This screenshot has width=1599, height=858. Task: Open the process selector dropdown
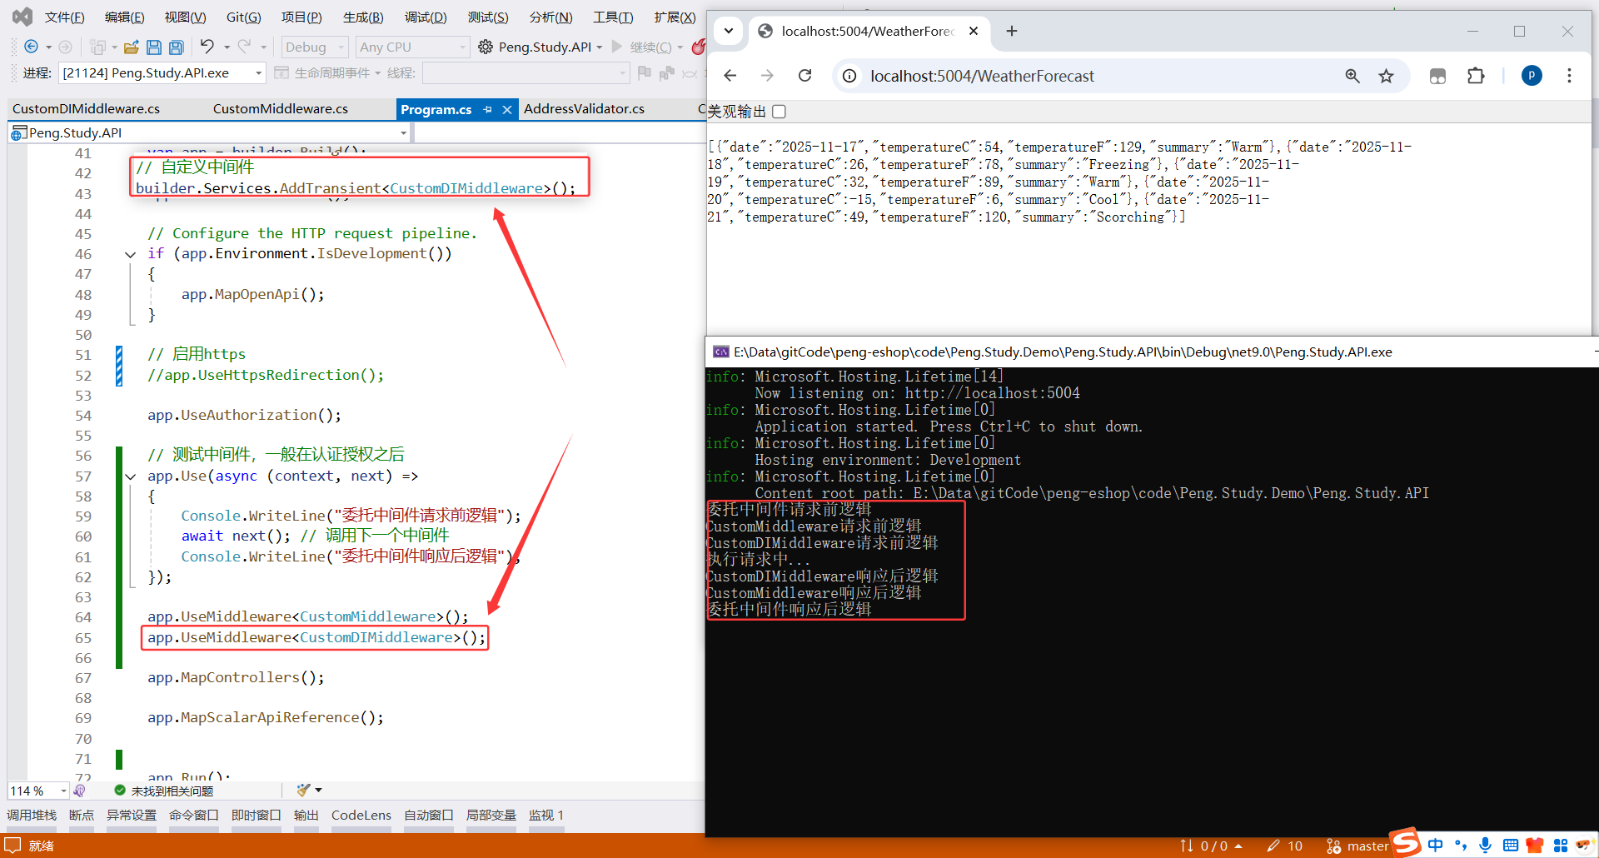pyautogui.click(x=162, y=73)
